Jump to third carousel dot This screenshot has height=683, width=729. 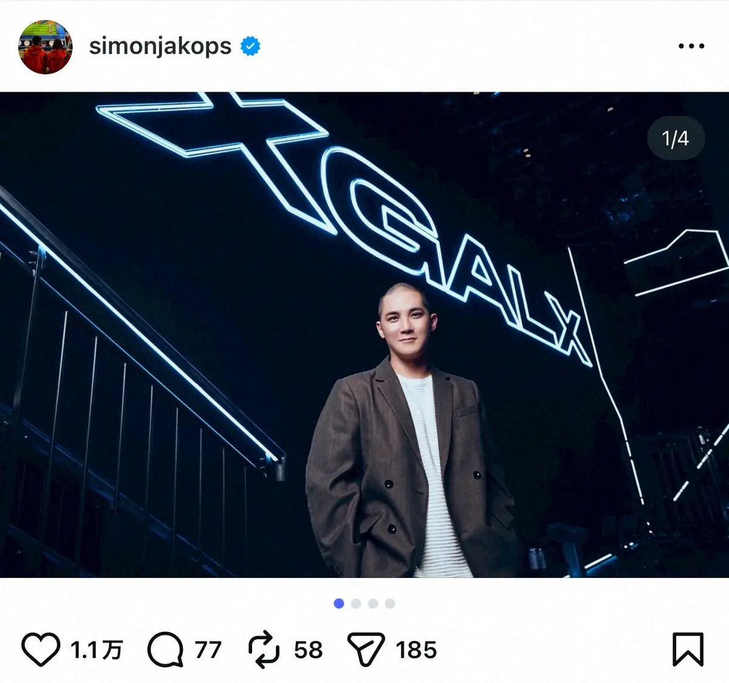pyautogui.click(x=373, y=603)
